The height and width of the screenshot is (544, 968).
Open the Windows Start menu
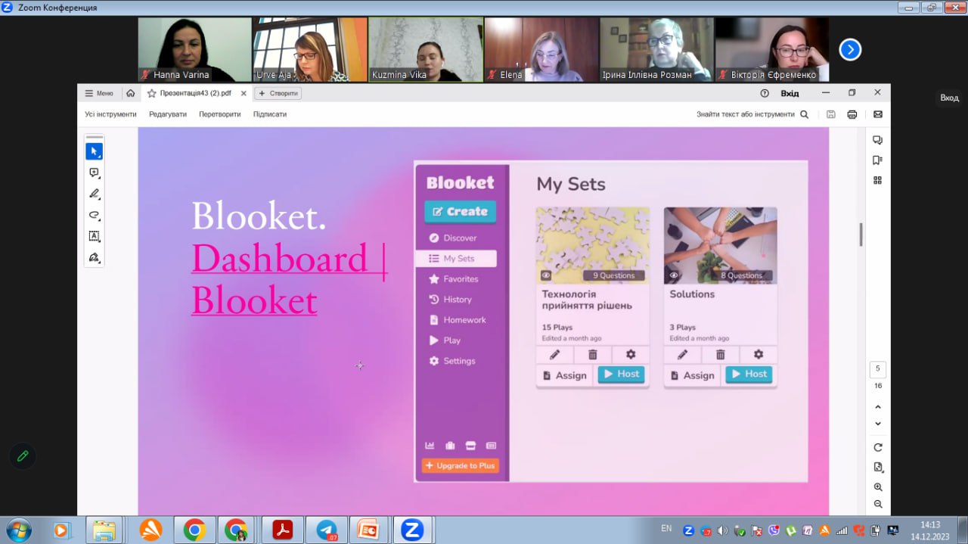(x=18, y=530)
